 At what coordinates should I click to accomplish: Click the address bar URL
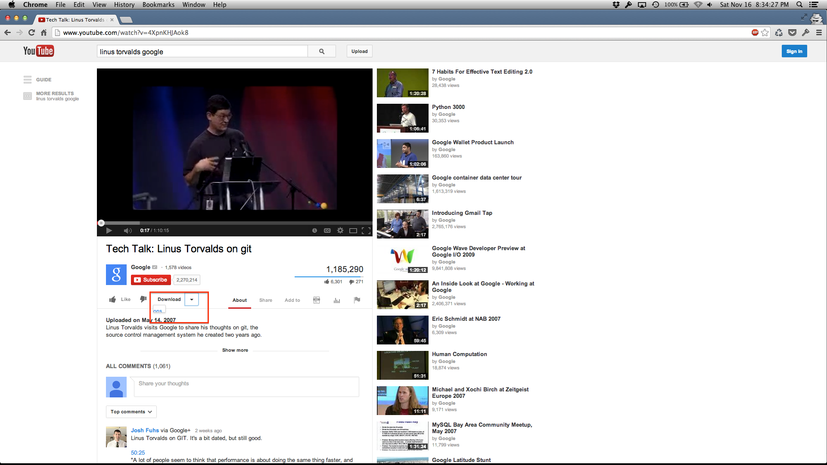click(126, 32)
